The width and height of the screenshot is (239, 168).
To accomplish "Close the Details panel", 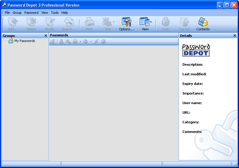I will point(235,35).
